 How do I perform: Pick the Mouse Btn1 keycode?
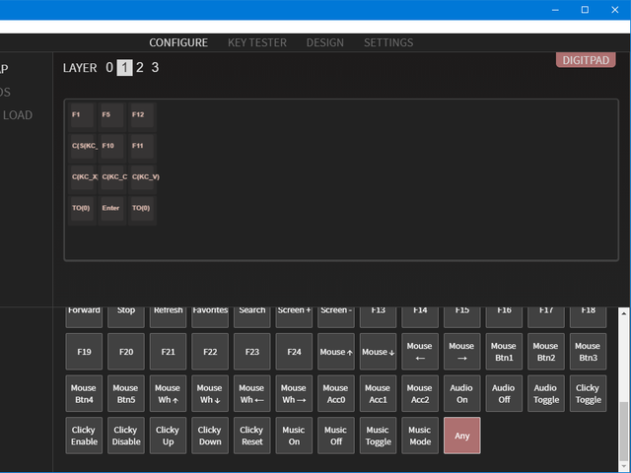pyautogui.click(x=504, y=352)
